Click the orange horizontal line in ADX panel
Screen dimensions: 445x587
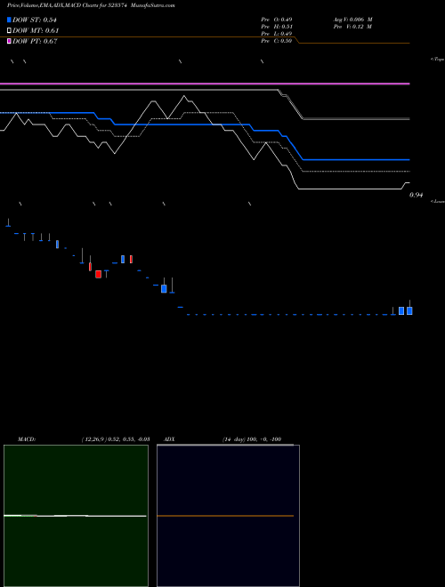click(x=225, y=516)
